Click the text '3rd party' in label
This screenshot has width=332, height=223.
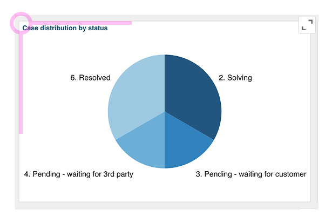[x=118, y=174]
